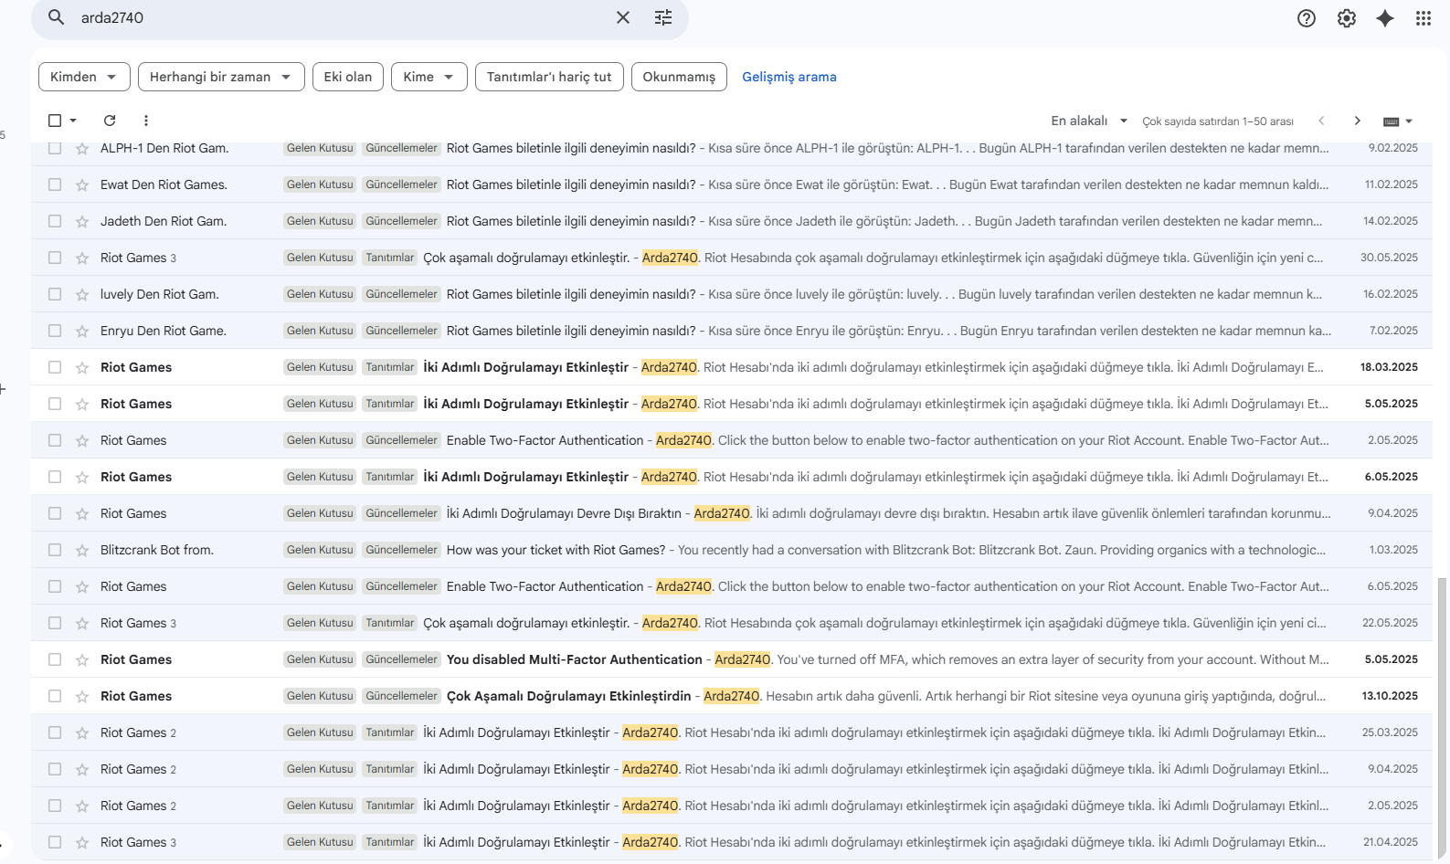
Task: Open the En alakalı sort dropdown
Action: point(1089,121)
